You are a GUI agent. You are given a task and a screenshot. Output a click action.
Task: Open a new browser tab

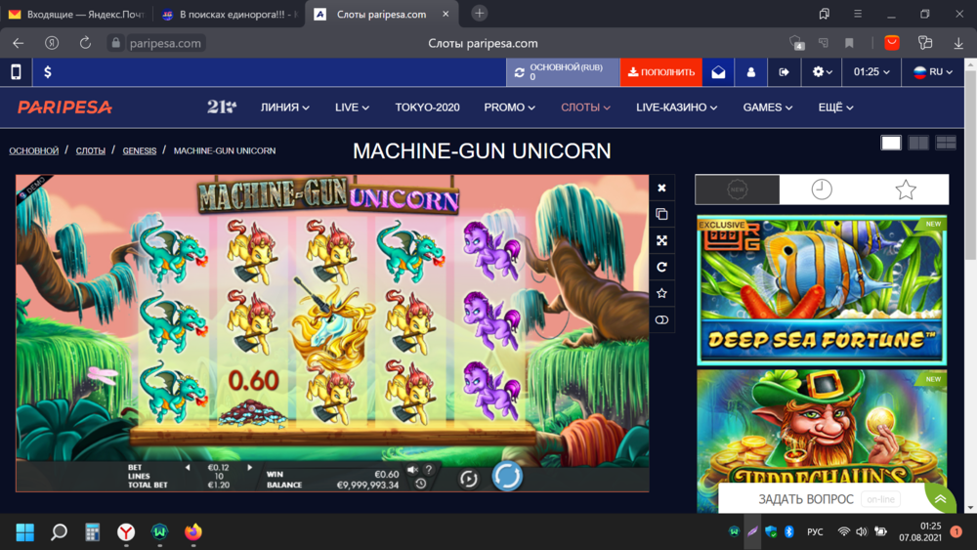point(479,13)
